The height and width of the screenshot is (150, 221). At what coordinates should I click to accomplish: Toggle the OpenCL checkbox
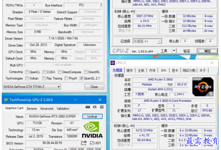click(27, 72)
